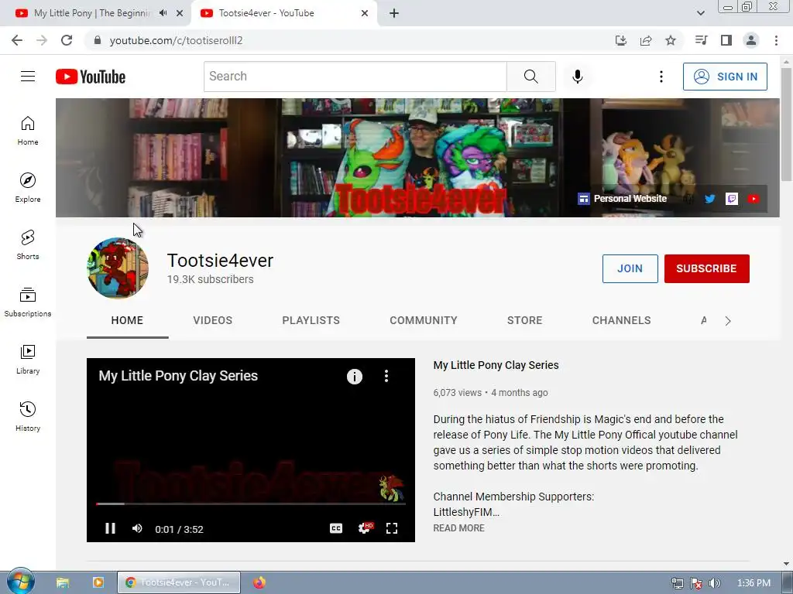Reload the page
The width and height of the screenshot is (793, 594).
click(67, 40)
